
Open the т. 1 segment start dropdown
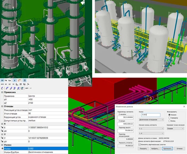tap(151, 129)
